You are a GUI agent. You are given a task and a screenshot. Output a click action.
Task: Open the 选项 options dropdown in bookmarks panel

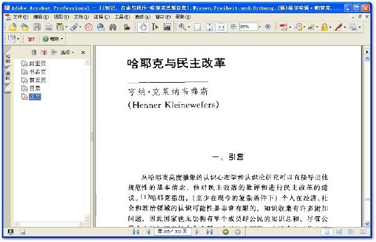click(67, 52)
